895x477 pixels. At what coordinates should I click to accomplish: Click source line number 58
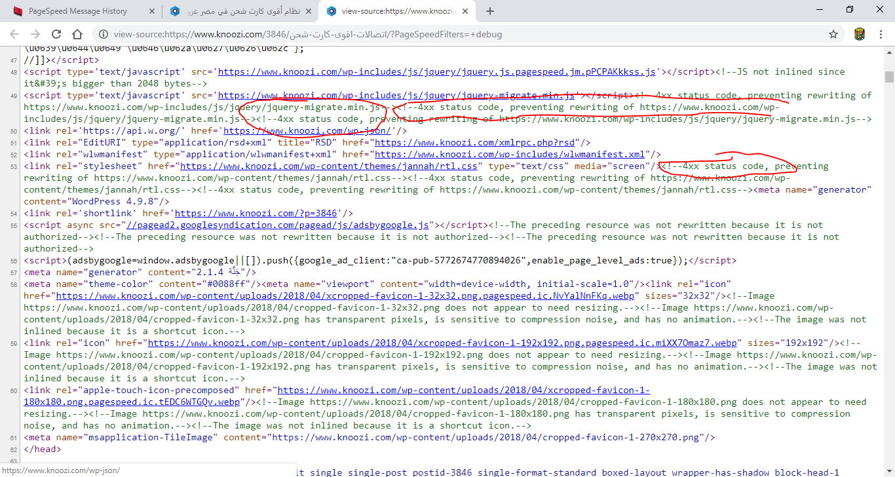pyautogui.click(x=12, y=284)
